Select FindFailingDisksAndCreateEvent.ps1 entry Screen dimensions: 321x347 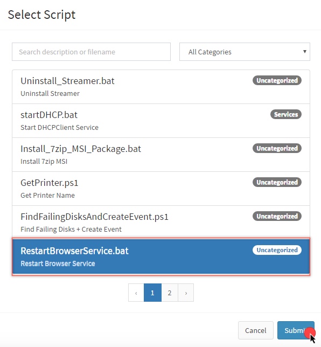[x=161, y=222]
